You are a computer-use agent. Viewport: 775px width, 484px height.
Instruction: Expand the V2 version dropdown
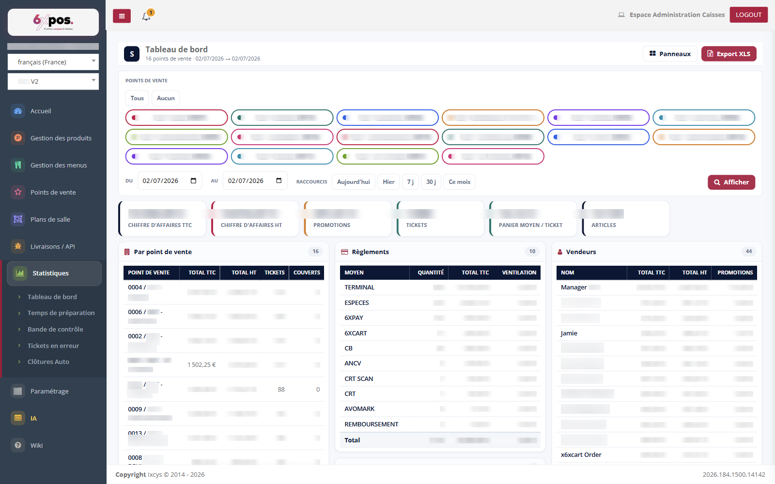[x=53, y=81]
